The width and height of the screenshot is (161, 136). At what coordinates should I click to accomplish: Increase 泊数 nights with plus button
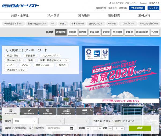[x=122, y=128]
